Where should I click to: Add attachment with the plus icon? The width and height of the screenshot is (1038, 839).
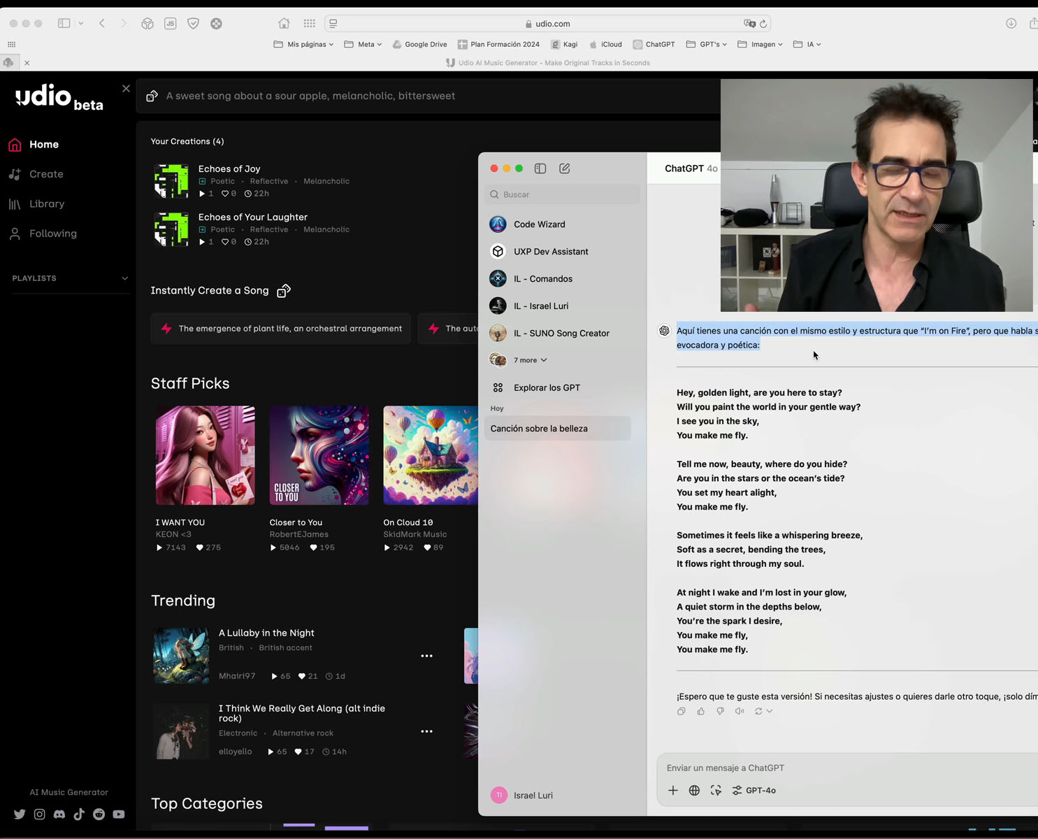673,791
